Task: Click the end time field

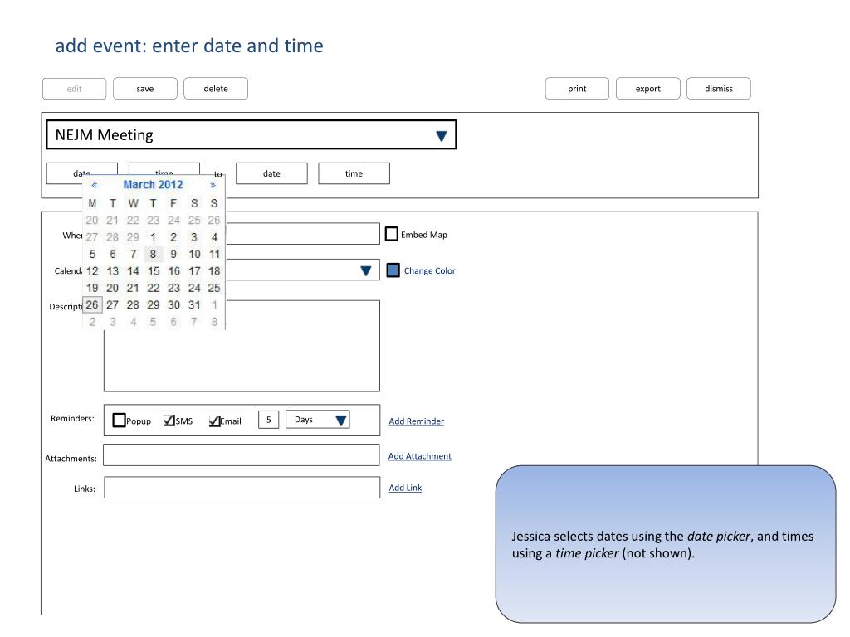Action: [x=354, y=173]
